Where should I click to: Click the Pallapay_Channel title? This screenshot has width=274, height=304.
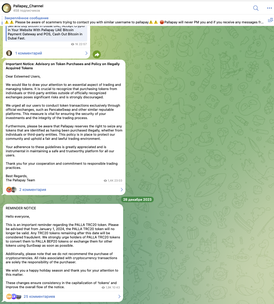point(28,6)
